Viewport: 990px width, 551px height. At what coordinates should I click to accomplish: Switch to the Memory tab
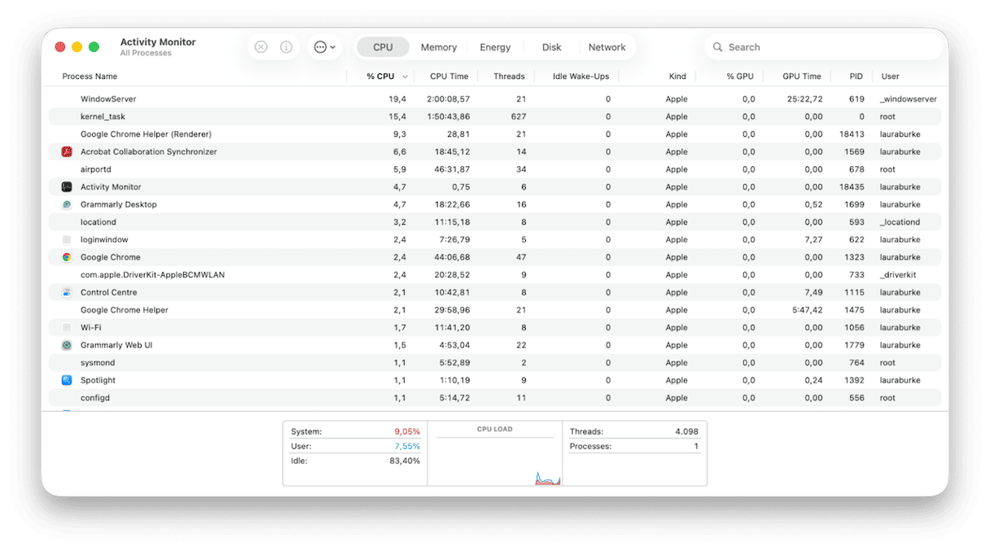click(438, 46)
